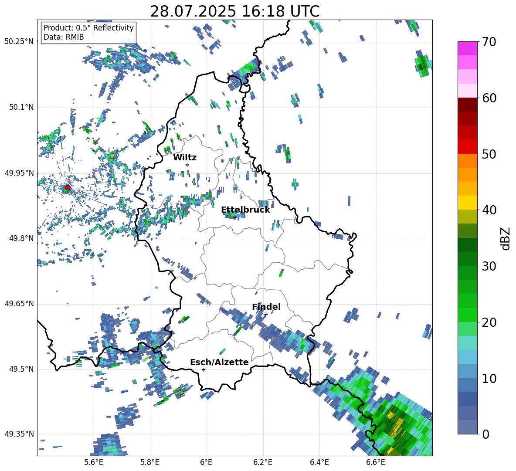The height and width of the screenshot is (471, 516).
Task: Click the title "28.07.2025 16:18 UTC"
Action: [x=234, y=11]
